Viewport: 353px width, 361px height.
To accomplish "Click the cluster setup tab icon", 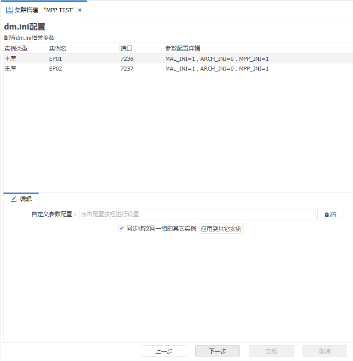I will click(x=9, y=10).
